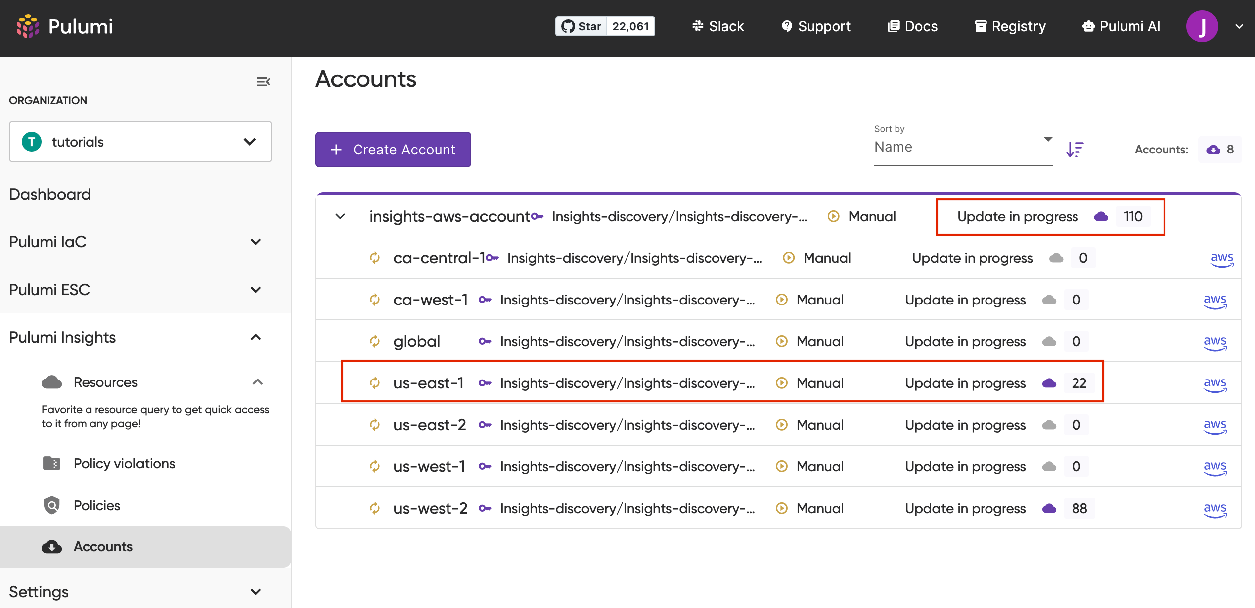Collapse the sidebar menu icon
Screen dimensions: 1255x608
coord(263,82)
